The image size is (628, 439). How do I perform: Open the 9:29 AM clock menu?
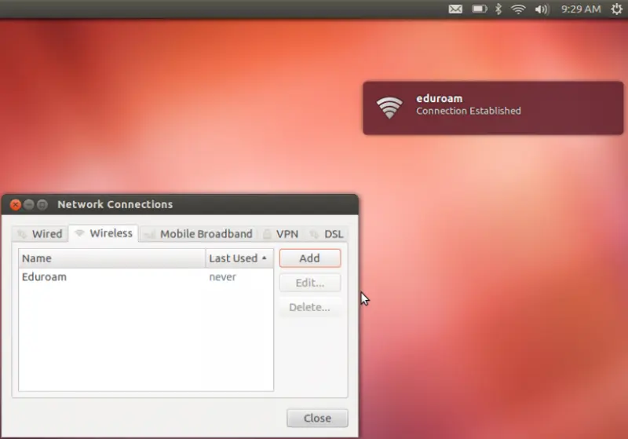[581, 9]
